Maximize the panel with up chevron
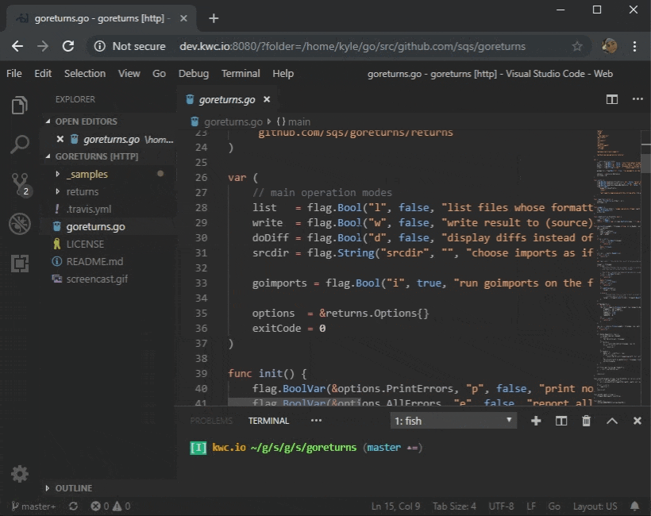 (x=611, y=421)
